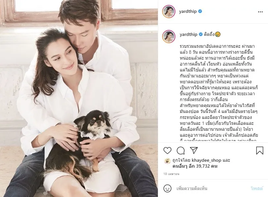Click the verified badge in header
The image size is (268, 197).
click(200, 12)
